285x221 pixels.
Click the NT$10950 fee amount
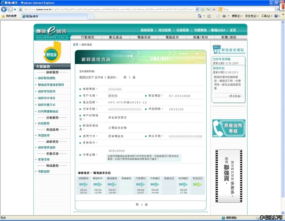pos(117,151)
